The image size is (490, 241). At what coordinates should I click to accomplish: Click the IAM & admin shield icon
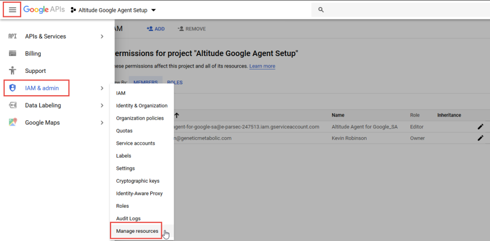13,88
